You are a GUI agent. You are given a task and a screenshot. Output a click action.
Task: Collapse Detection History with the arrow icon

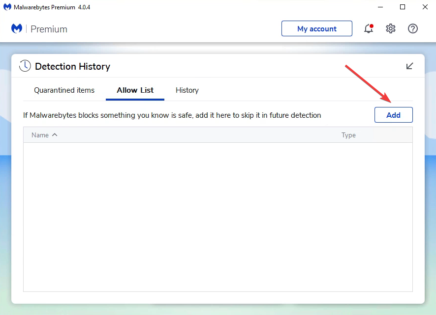(x=409, y=66)
